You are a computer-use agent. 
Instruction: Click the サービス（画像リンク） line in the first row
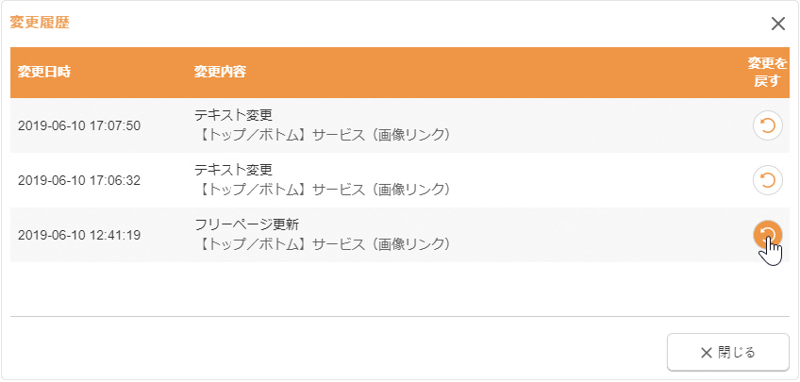pyautogui.click(x=322, y=136)
